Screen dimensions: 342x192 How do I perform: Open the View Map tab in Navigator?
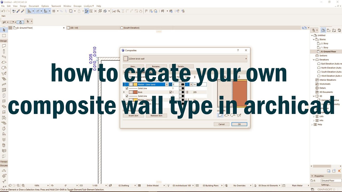coord(328,30)
